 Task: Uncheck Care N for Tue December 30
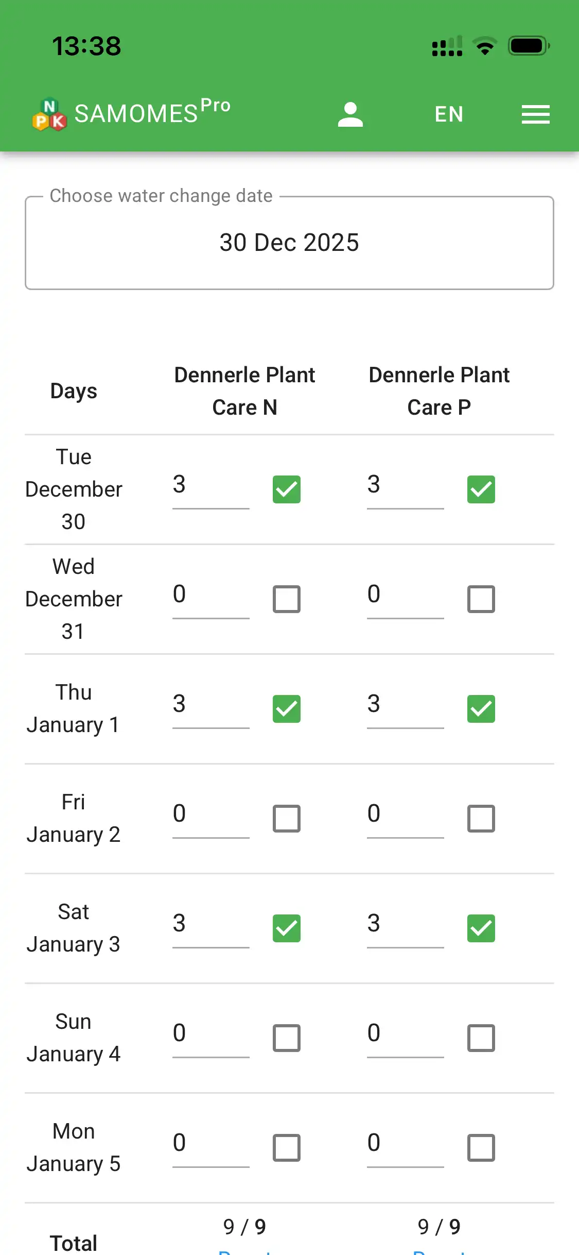[x=287, y=489]
